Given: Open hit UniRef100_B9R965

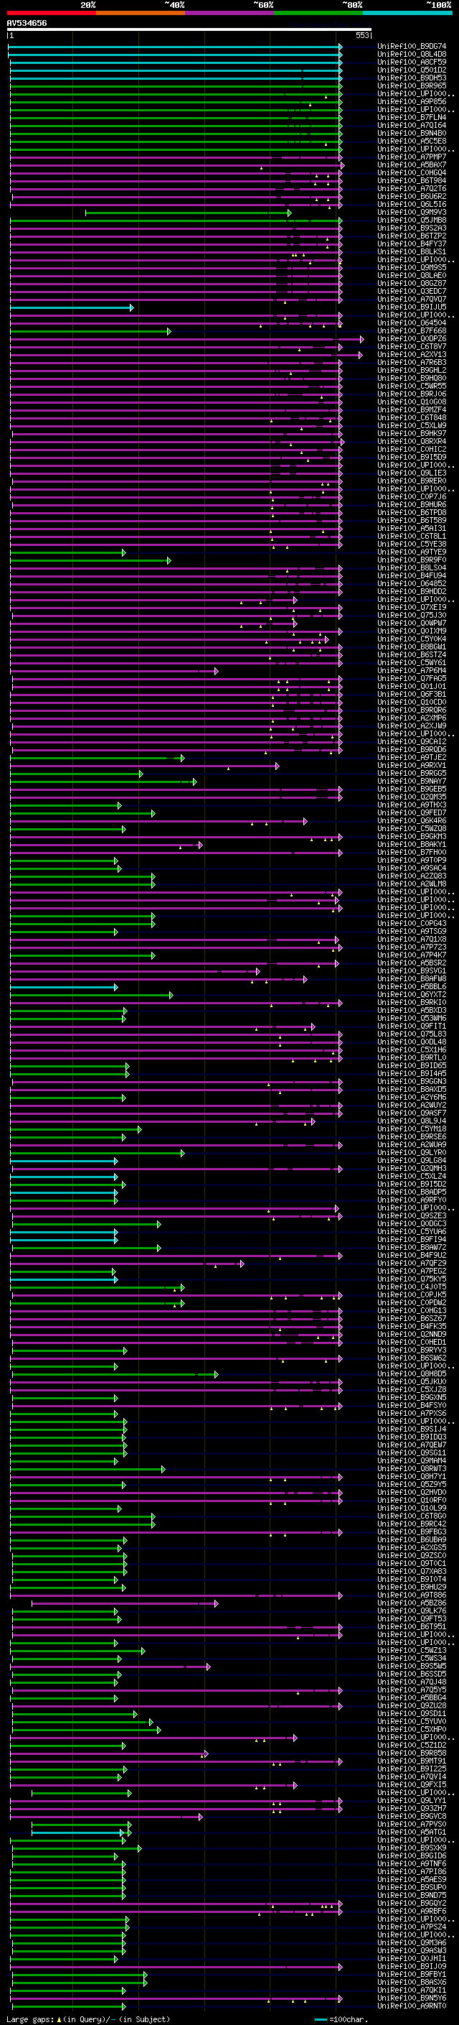Looking at the screenshot, I should 412,85.
